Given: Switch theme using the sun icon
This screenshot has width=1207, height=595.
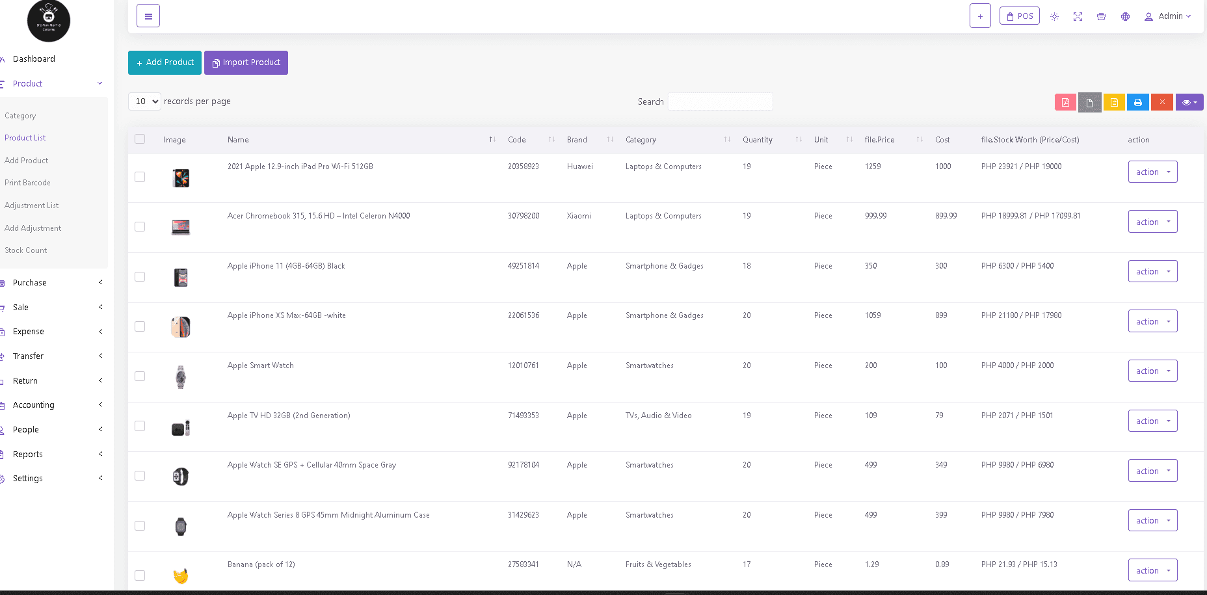Looking at the screenshot, I should click(x=1055, y=16).
